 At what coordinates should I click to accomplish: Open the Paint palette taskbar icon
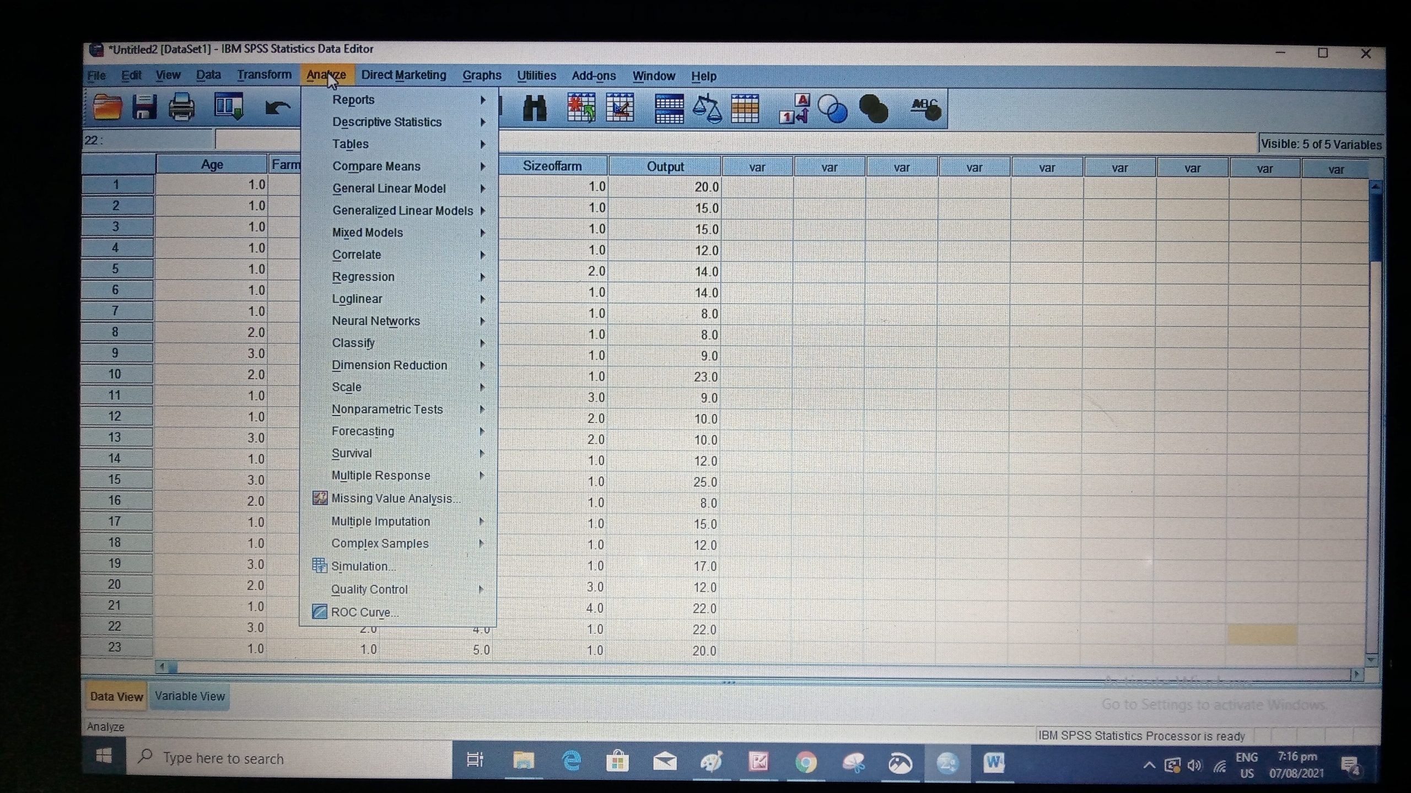click(711, 762)
